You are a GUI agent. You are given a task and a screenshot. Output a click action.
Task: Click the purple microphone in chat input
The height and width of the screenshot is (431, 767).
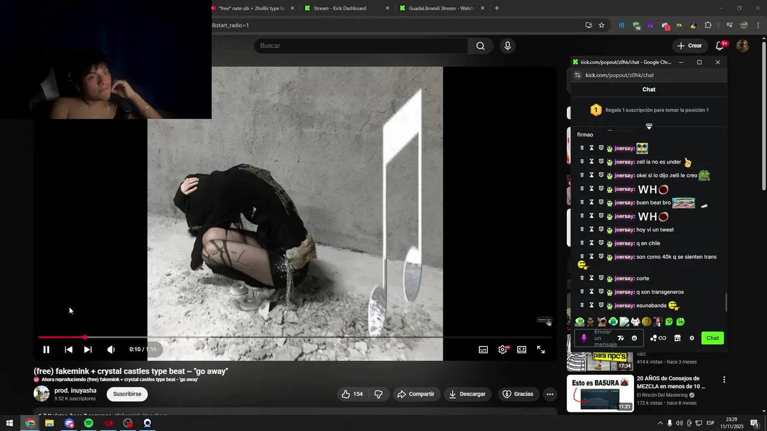[x=584, y=338]
